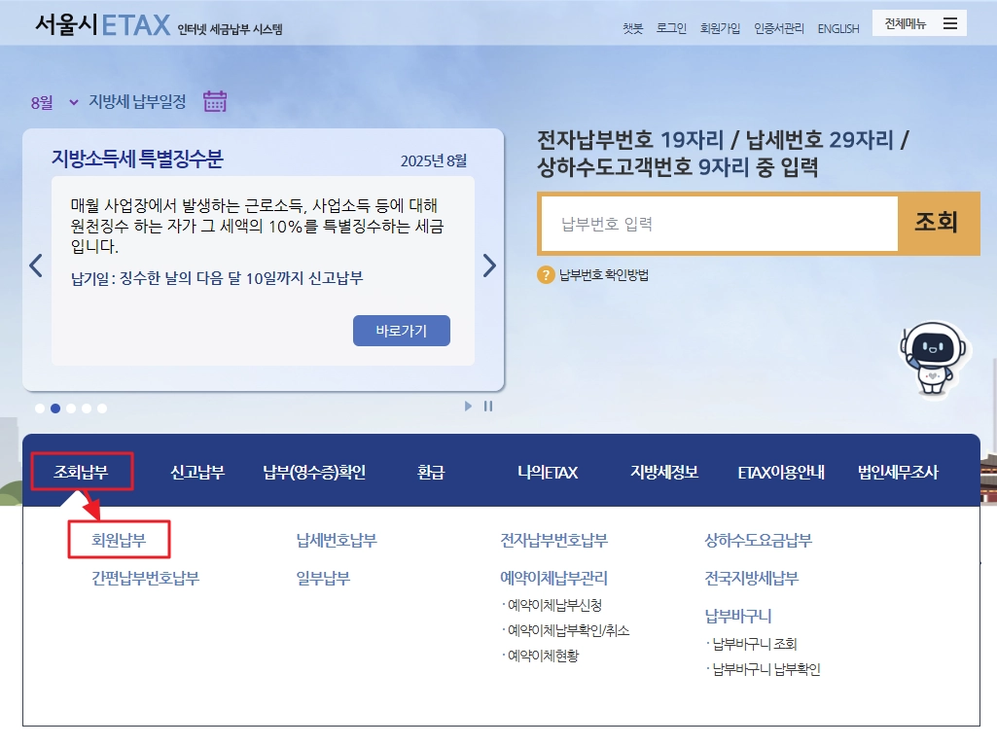Select the 법인세무조사 menu tab

[x=898, y=472]
